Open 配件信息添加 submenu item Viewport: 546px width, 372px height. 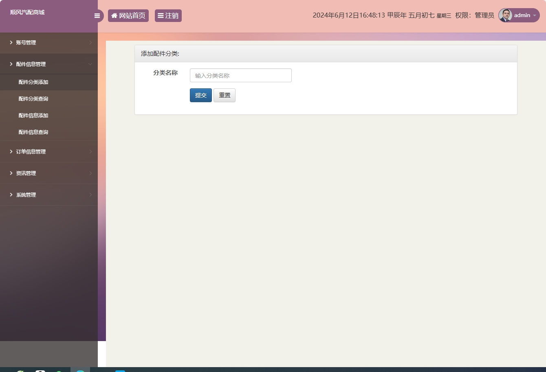point(49,116)
